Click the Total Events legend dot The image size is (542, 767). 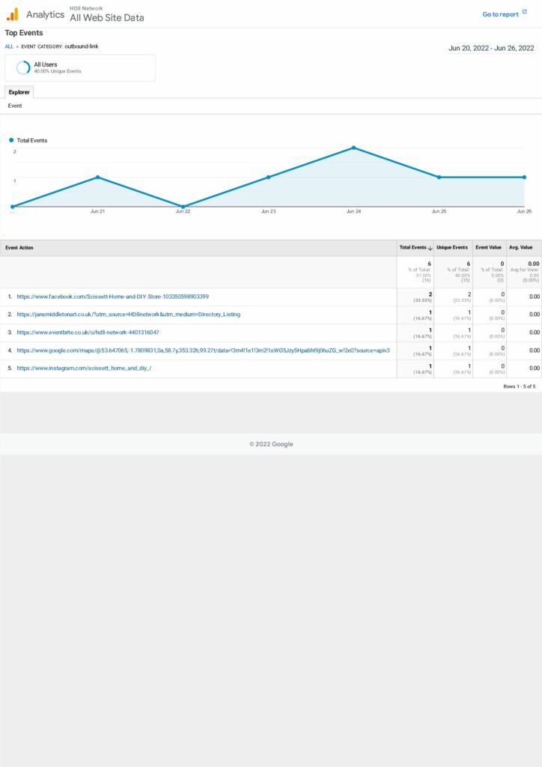click(x=12, y=140)
